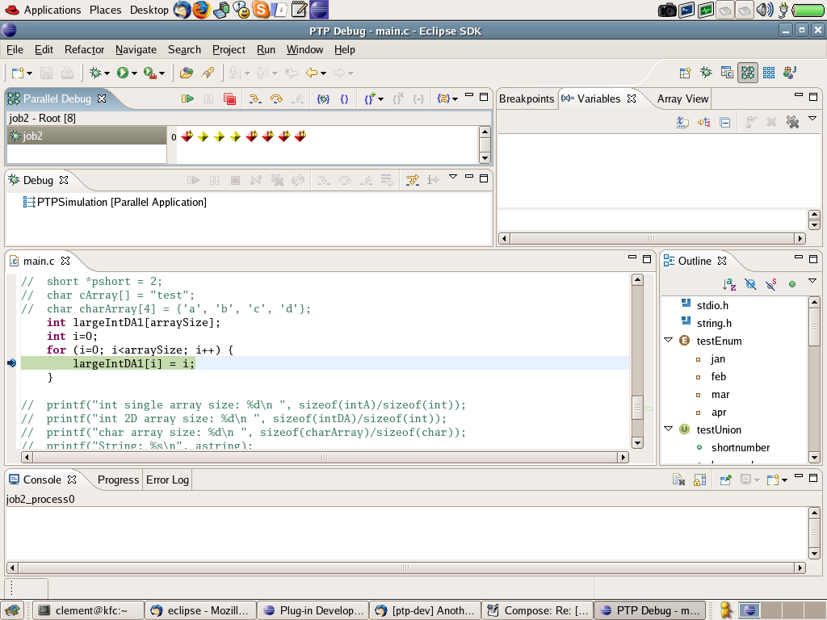
Task: Click the first process diamond in job2
Action: click(187, 136)
